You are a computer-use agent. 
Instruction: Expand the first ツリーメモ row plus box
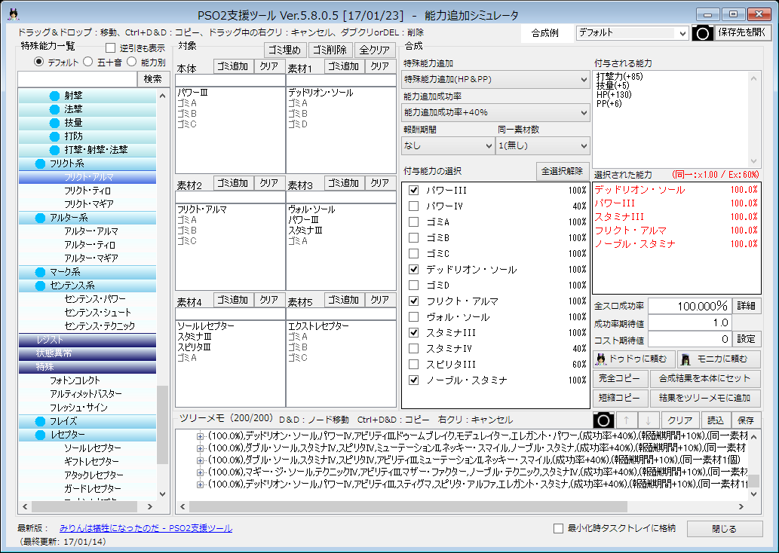point(200,436)
